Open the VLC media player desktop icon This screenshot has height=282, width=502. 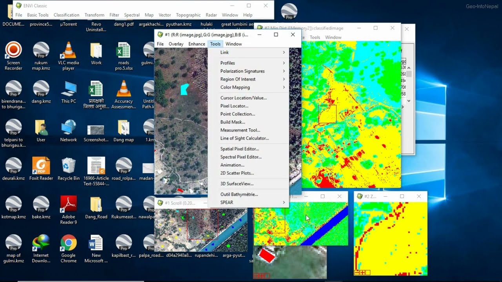68,56
